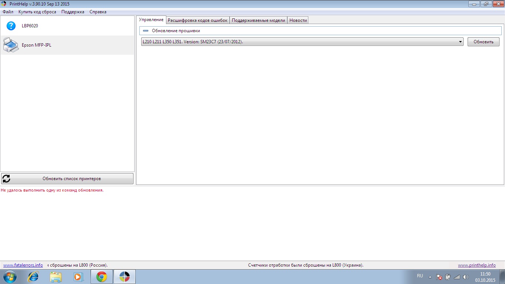This screenshot has height=284, width=505.
Task: Open the firmware version dropdown L210 L211 L350 L351
Action: (x=302, y=42)
